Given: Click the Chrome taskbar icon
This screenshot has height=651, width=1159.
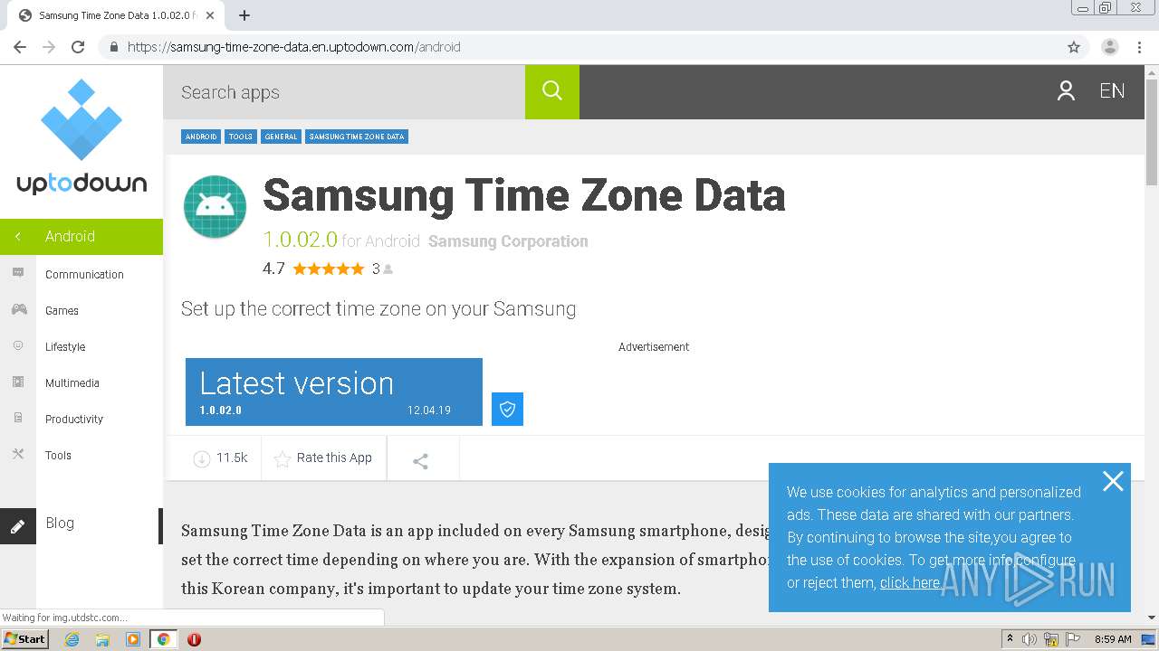Looking at the screenshot, I should click(163, 639).
